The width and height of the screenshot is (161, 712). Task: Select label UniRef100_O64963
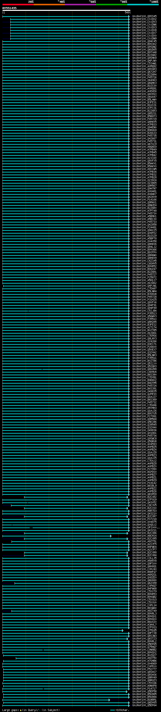tap(144, 80)
